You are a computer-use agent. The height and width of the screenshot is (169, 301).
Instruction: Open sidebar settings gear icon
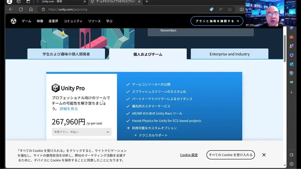[x=291, y=164]
